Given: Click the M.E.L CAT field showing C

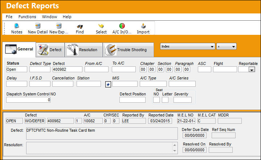Looking at the screenshot, I should [x=207, y=121].
